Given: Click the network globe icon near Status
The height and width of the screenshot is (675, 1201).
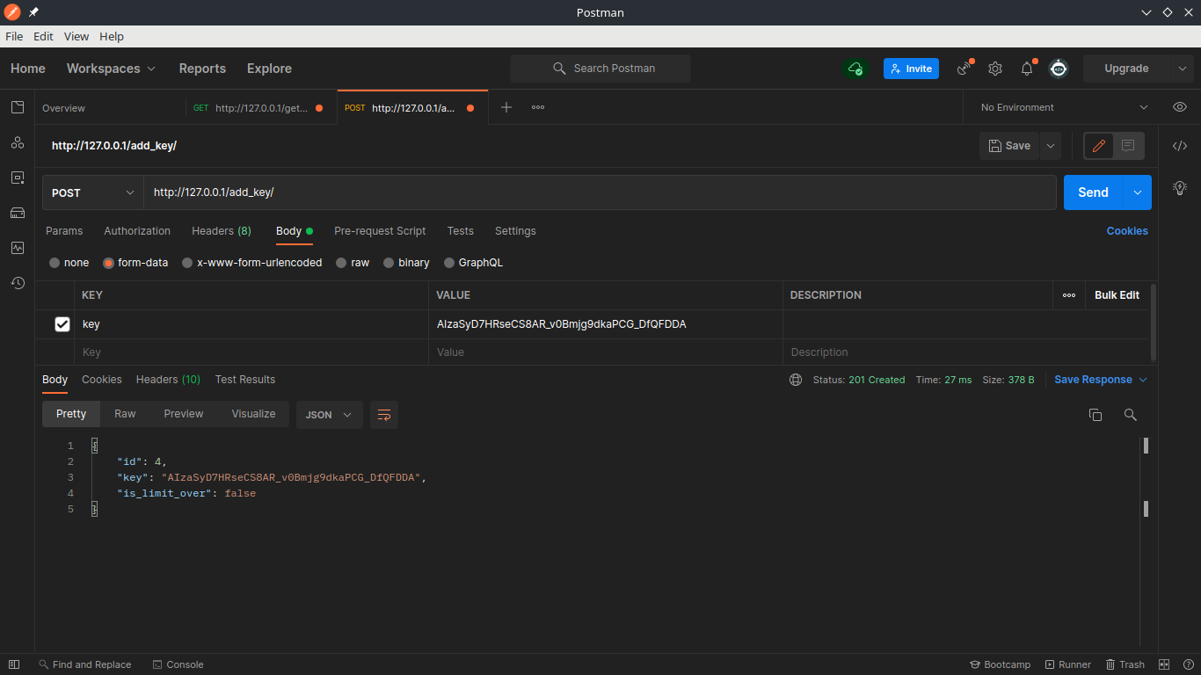Looking at the screenshot, I should point(796,380).
